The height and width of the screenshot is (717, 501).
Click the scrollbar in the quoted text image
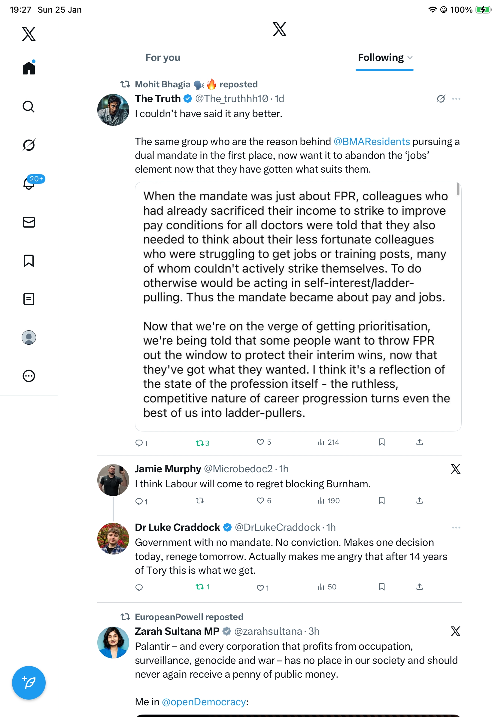pos(458,189)
